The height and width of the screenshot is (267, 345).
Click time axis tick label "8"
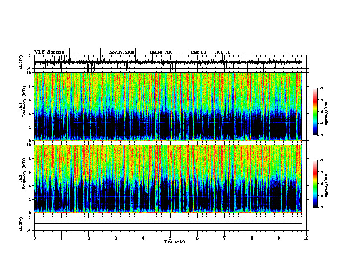(252, 238)
